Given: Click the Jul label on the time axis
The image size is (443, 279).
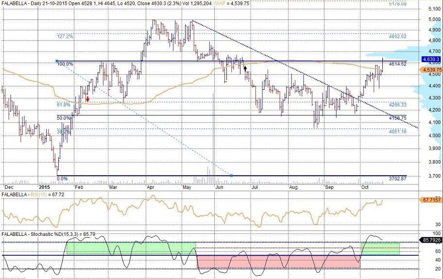Looking at the screenshot, I should point(255,187).
